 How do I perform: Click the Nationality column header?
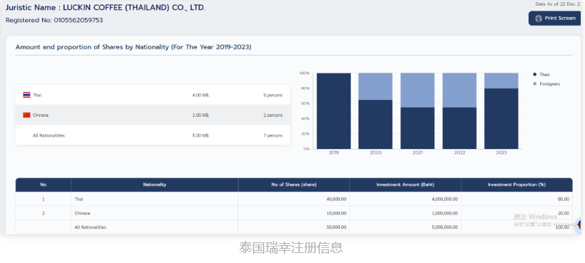tap(154, 185)
